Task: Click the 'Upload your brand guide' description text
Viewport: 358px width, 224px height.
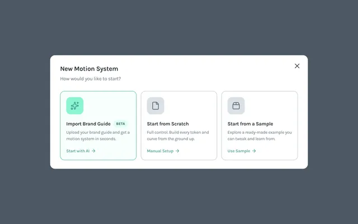Action: [98, 136]
